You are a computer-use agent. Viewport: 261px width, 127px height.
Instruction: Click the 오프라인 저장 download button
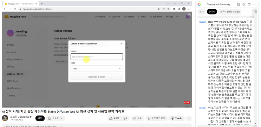[156, 118]
